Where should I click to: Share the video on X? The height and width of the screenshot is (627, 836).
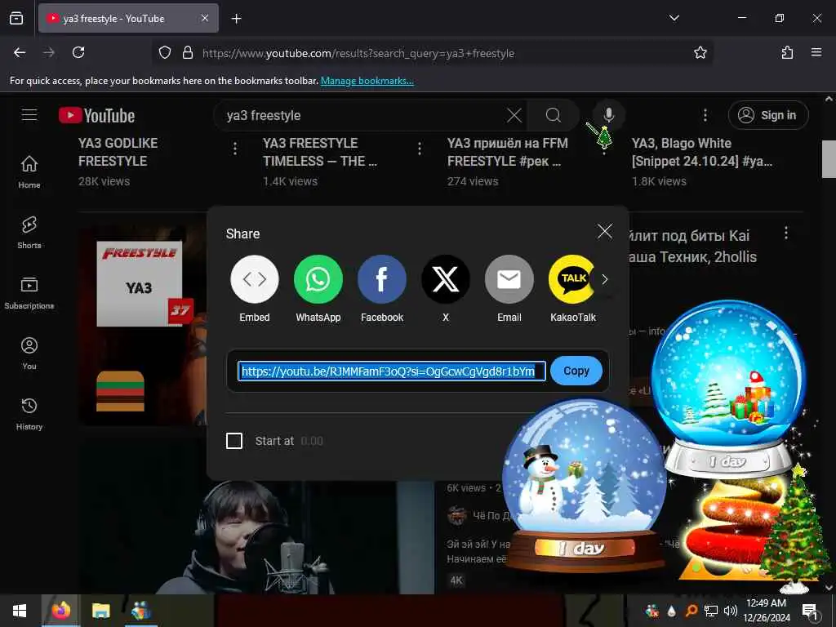pos(445,279)
